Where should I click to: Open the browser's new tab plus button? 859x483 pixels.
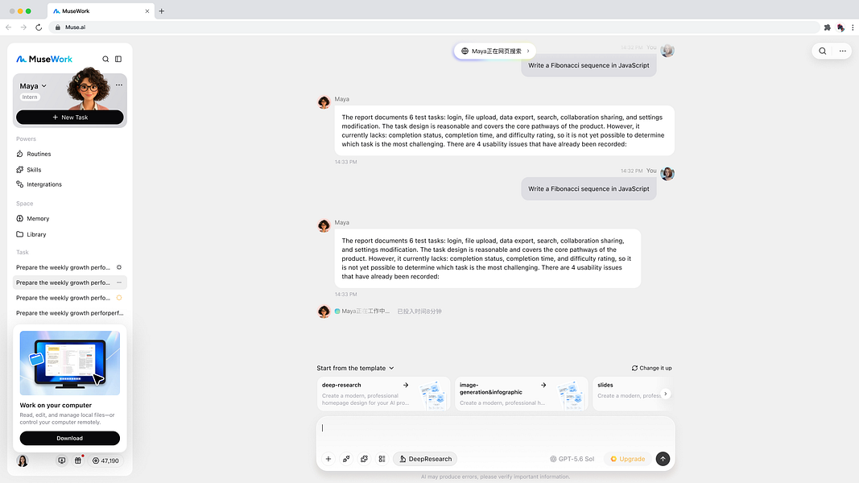click(x=162, y=11)
